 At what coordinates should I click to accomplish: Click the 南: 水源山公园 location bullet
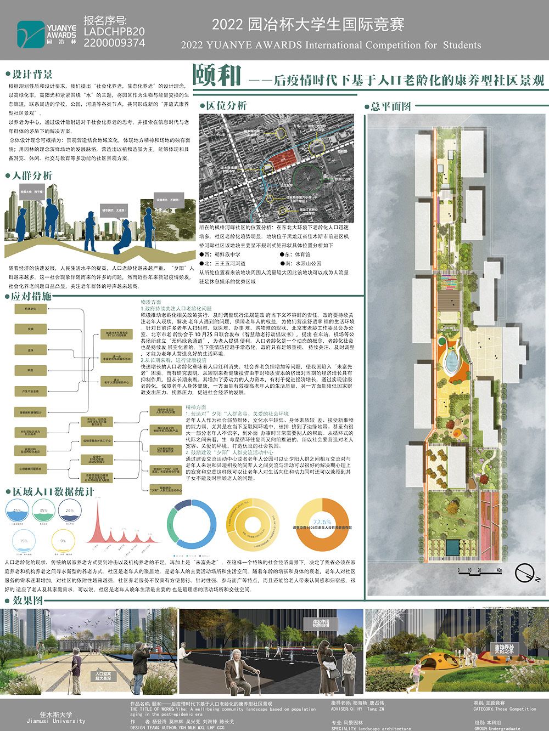click(x=301, y=263)
